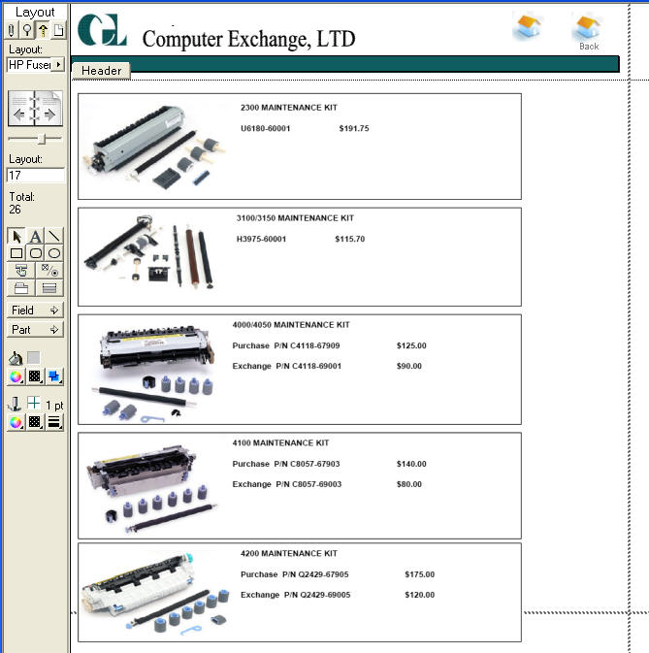Select the 3100/3150 maintenance kit image
Image resolution: width=649 pixels, height=653 pixels.
[149, 252]
